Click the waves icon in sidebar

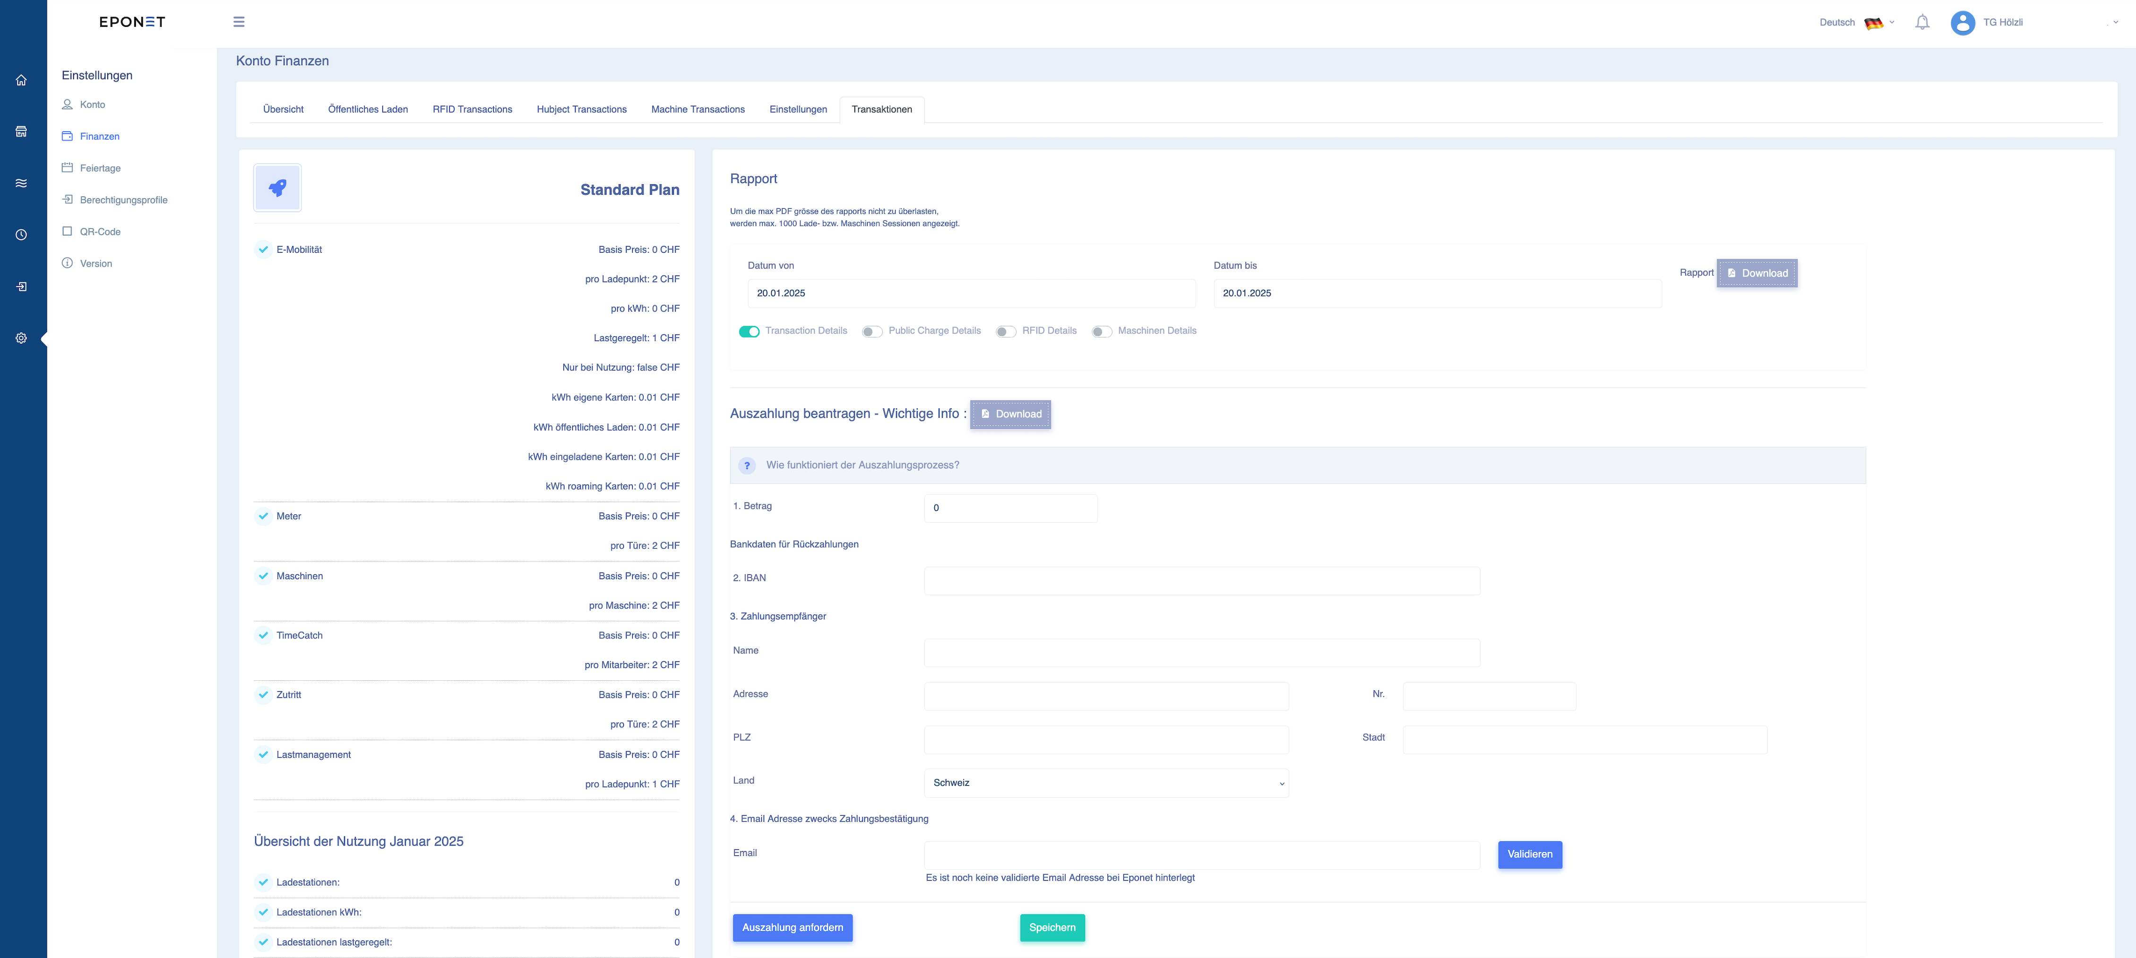pyautogui.click(x=22, y=183)
